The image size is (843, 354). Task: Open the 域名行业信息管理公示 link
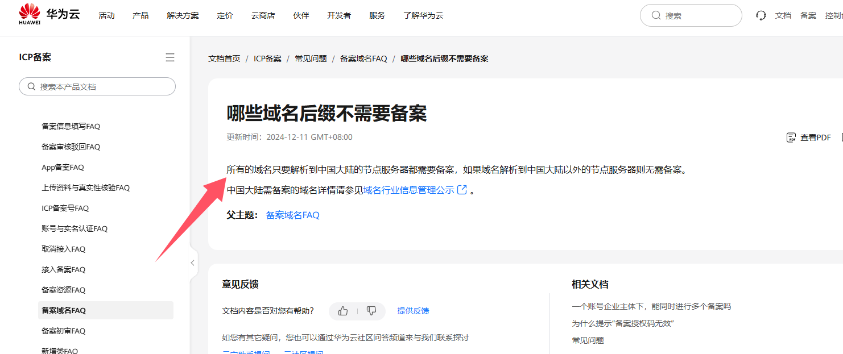pyautogui.click(x=409, y=190)
